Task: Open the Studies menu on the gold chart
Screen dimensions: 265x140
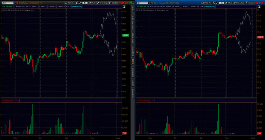Action: point(113,3)
